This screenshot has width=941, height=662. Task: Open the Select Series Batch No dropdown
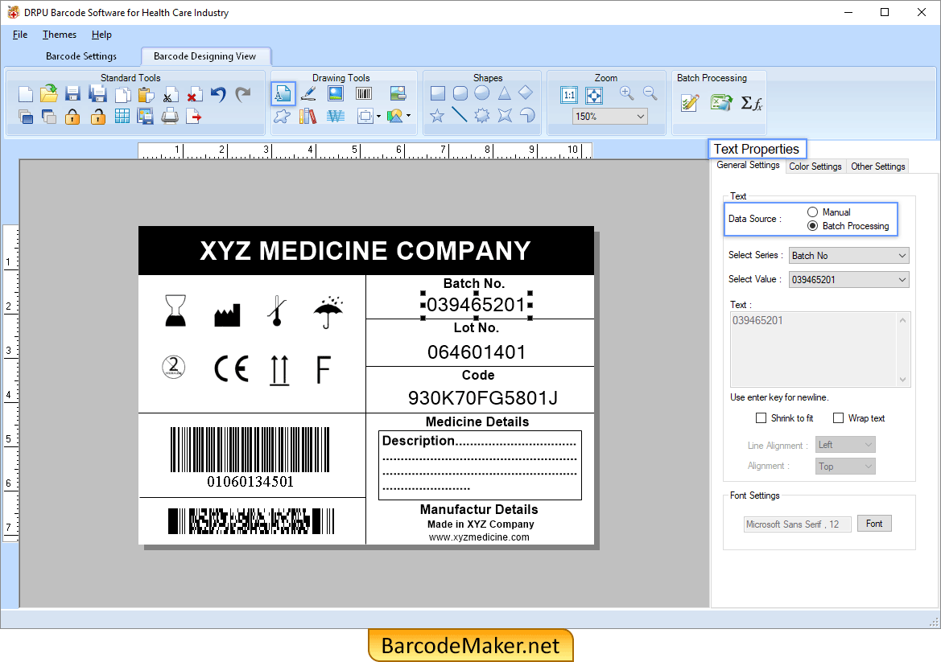coord(848,256)
